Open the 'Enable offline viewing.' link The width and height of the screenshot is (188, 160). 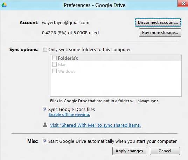(x=69, y=114)
